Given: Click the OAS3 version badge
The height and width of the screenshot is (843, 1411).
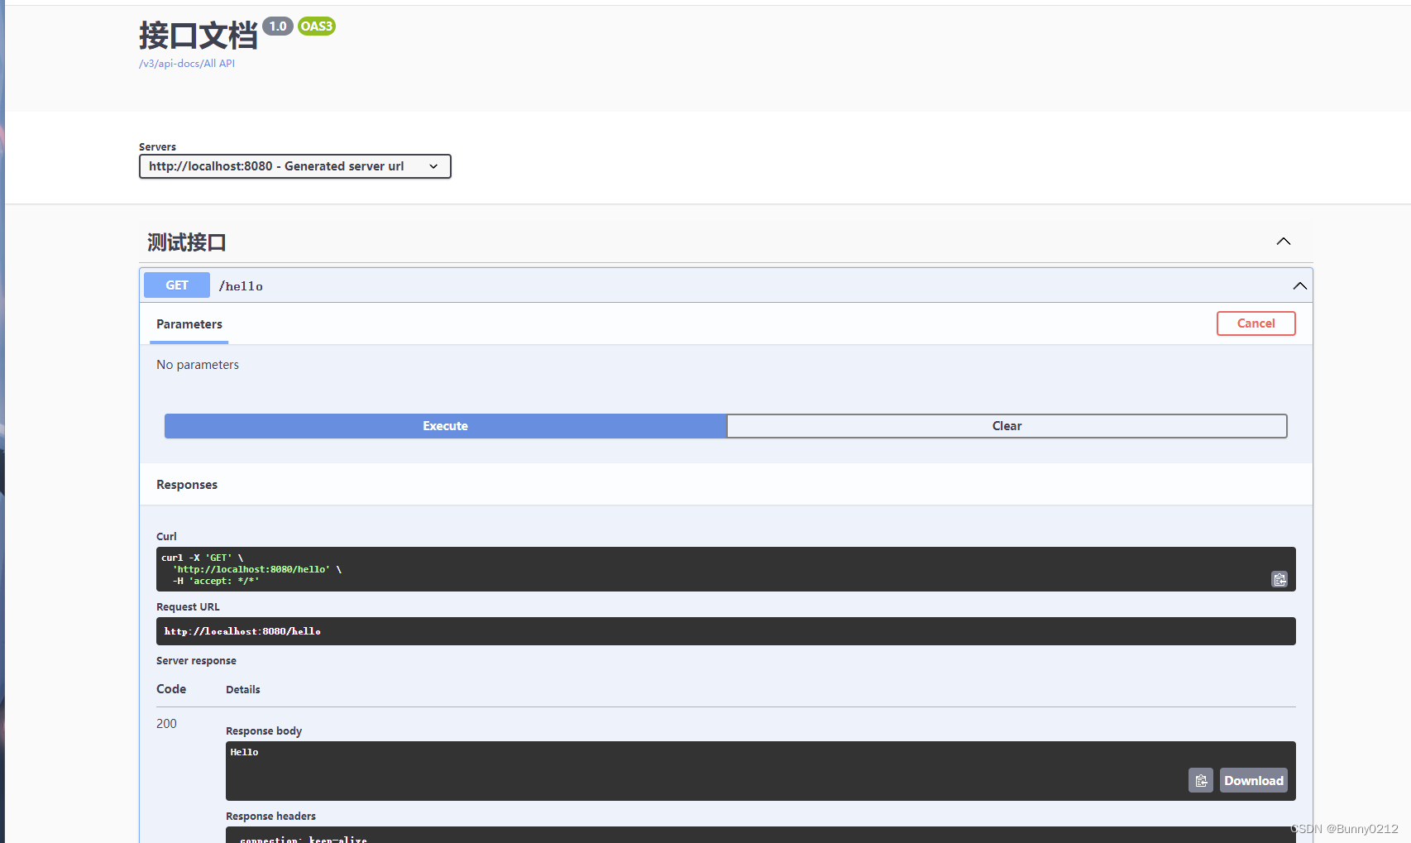Looking at the screenshot, I should point(317,26).
